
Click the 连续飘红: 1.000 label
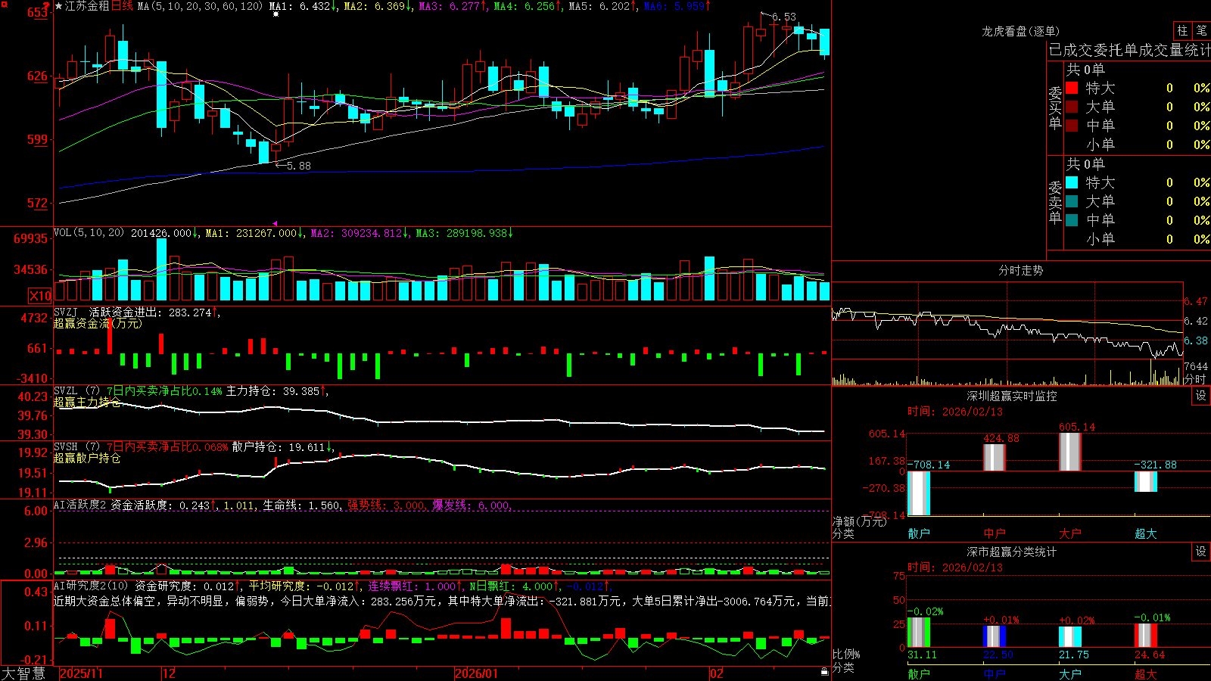coord(415,586)
